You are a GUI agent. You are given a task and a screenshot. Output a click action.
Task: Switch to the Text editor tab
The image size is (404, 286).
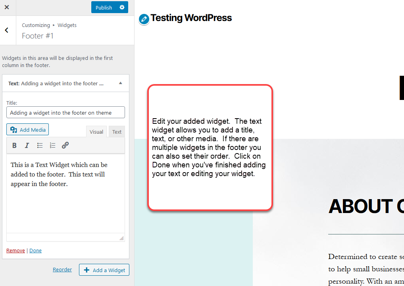pyautogui.click(x=117, y=132)
